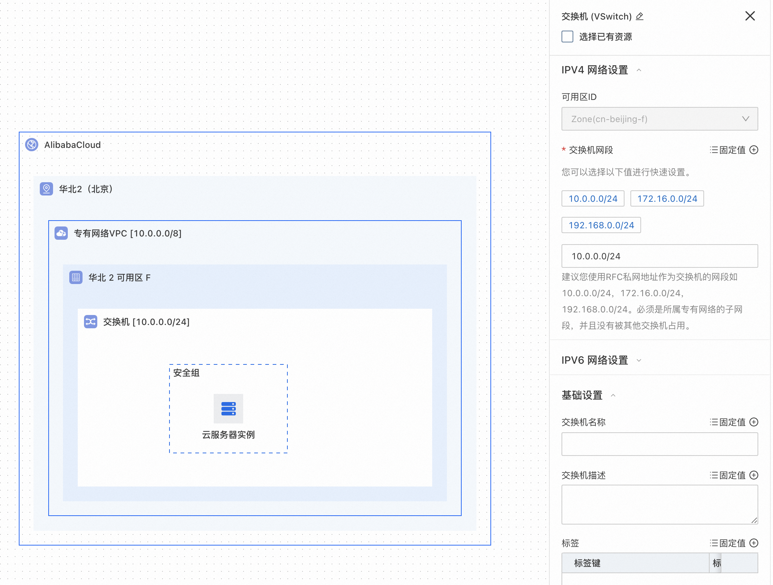The height and width of the screenshot is (585, 773).
Task: Expand the IPV6 网络设置 section
Action: click(x=639, y=360)
